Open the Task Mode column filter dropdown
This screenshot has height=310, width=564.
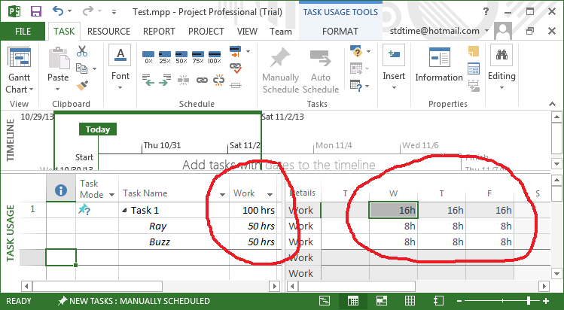[x=111, y=195]
